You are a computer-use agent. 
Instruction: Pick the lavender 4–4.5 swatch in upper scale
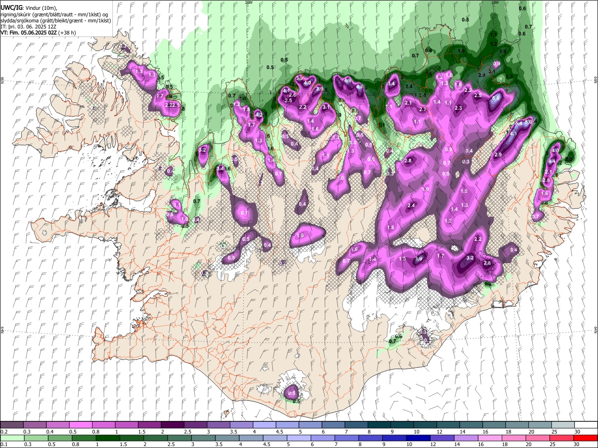coord(264,425)
